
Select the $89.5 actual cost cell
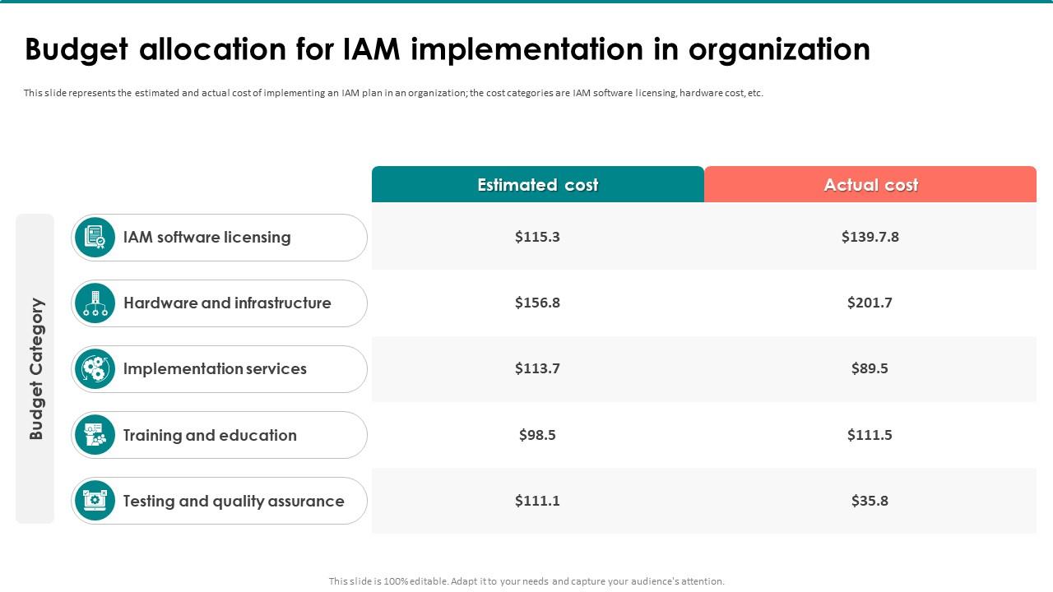[870, 368]
